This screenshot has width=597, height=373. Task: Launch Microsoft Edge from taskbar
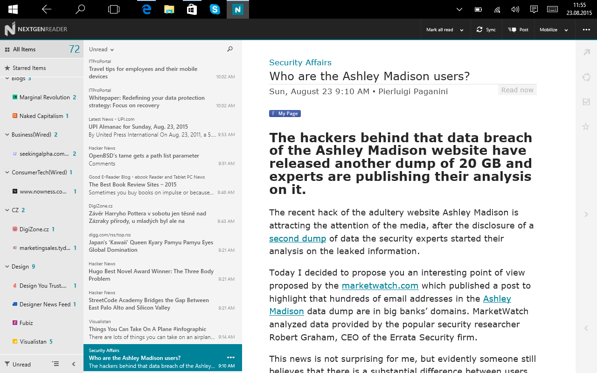coord(147,9)
